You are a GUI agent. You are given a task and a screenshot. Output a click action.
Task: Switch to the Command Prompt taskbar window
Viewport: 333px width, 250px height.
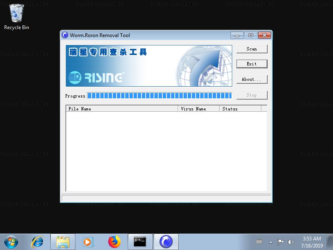tap(140, 242)
